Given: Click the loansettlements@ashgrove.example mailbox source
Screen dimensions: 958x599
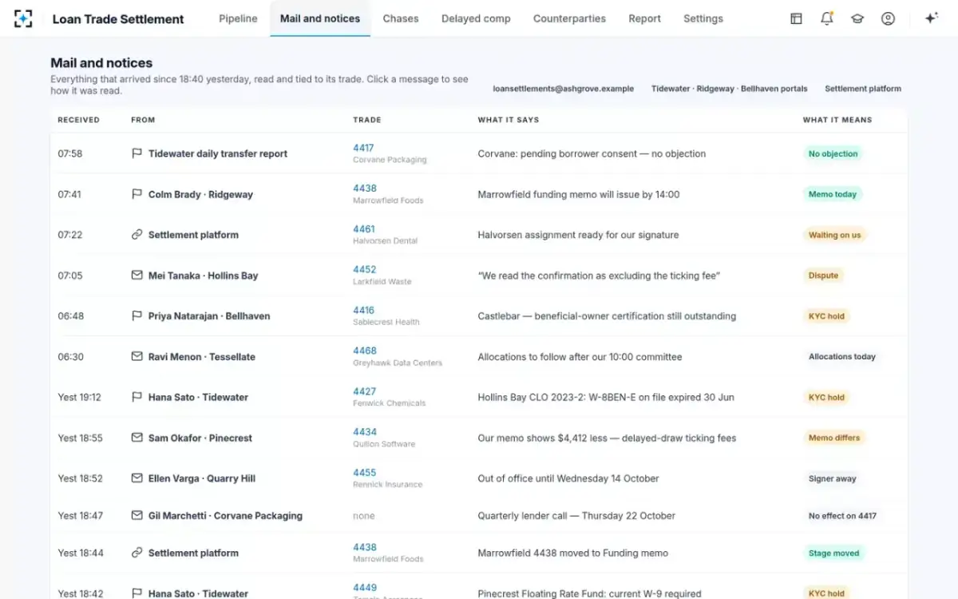Looking at the screenshot, I should pos(564,89).
